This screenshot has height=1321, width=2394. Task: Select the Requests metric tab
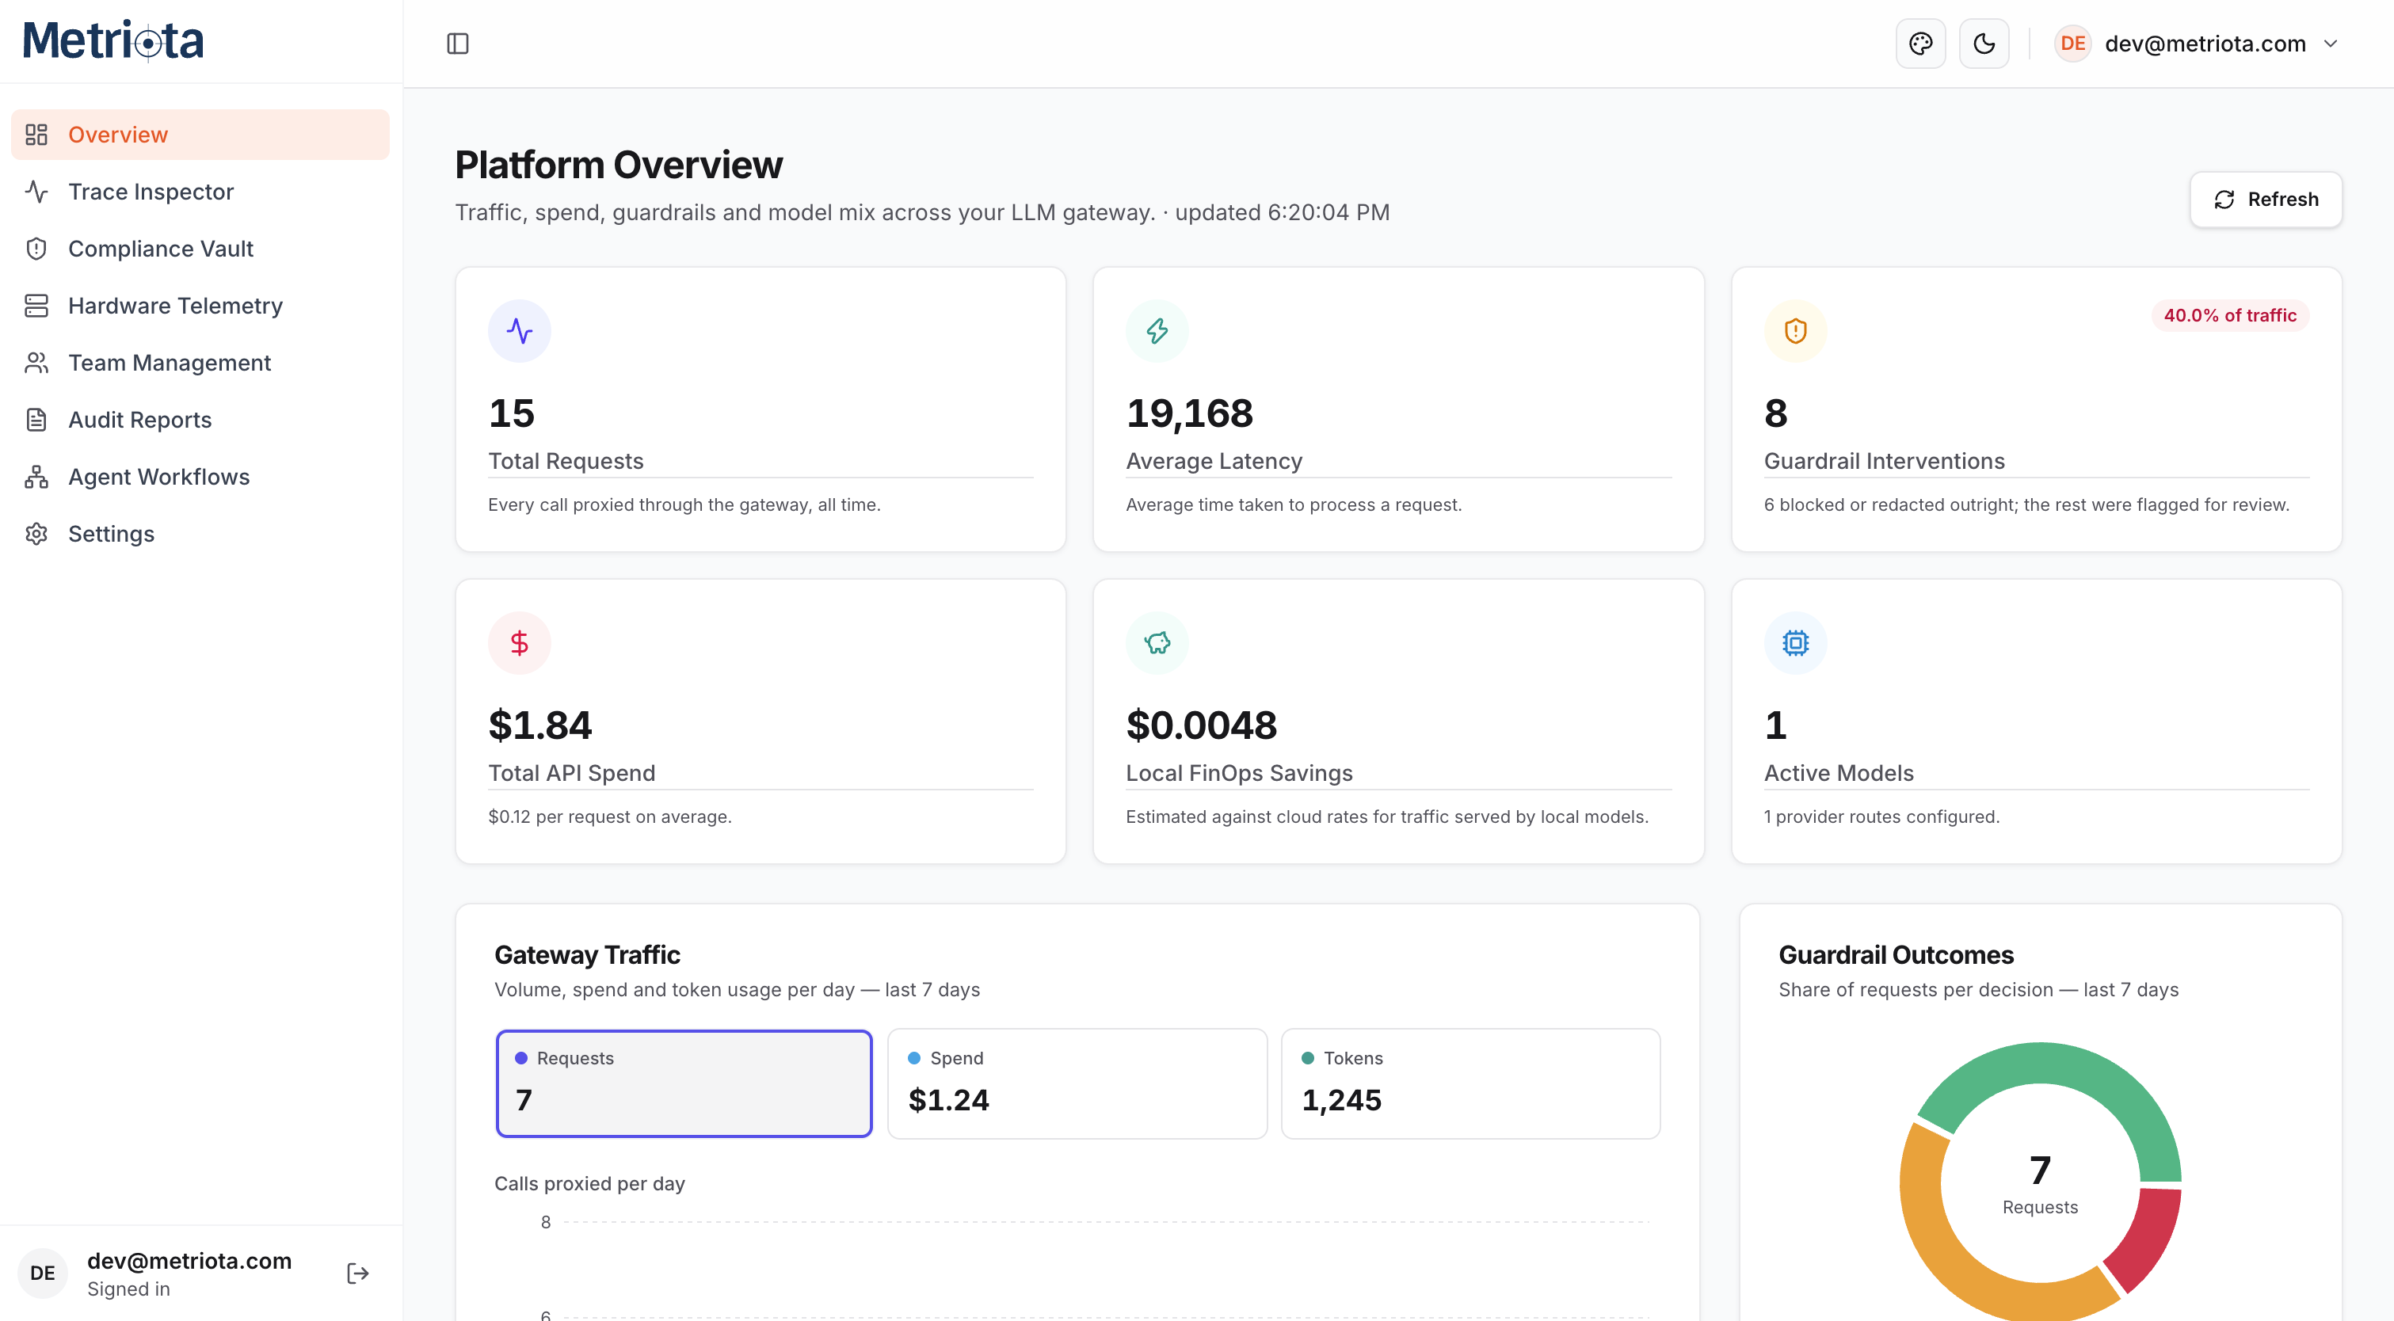(684, 1083)
